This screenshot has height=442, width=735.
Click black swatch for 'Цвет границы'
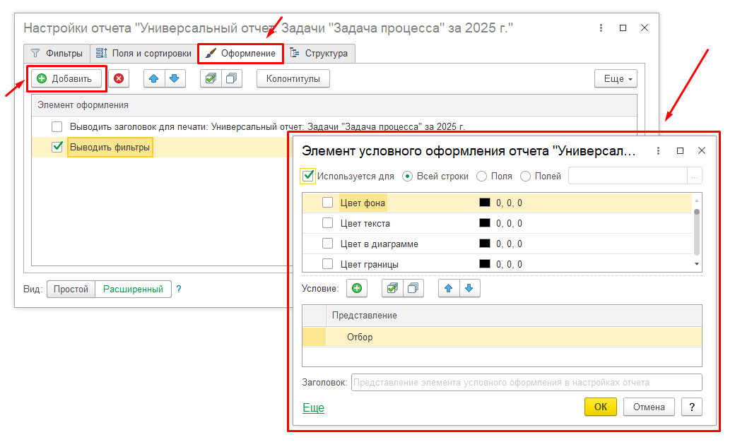click(485, 264)
